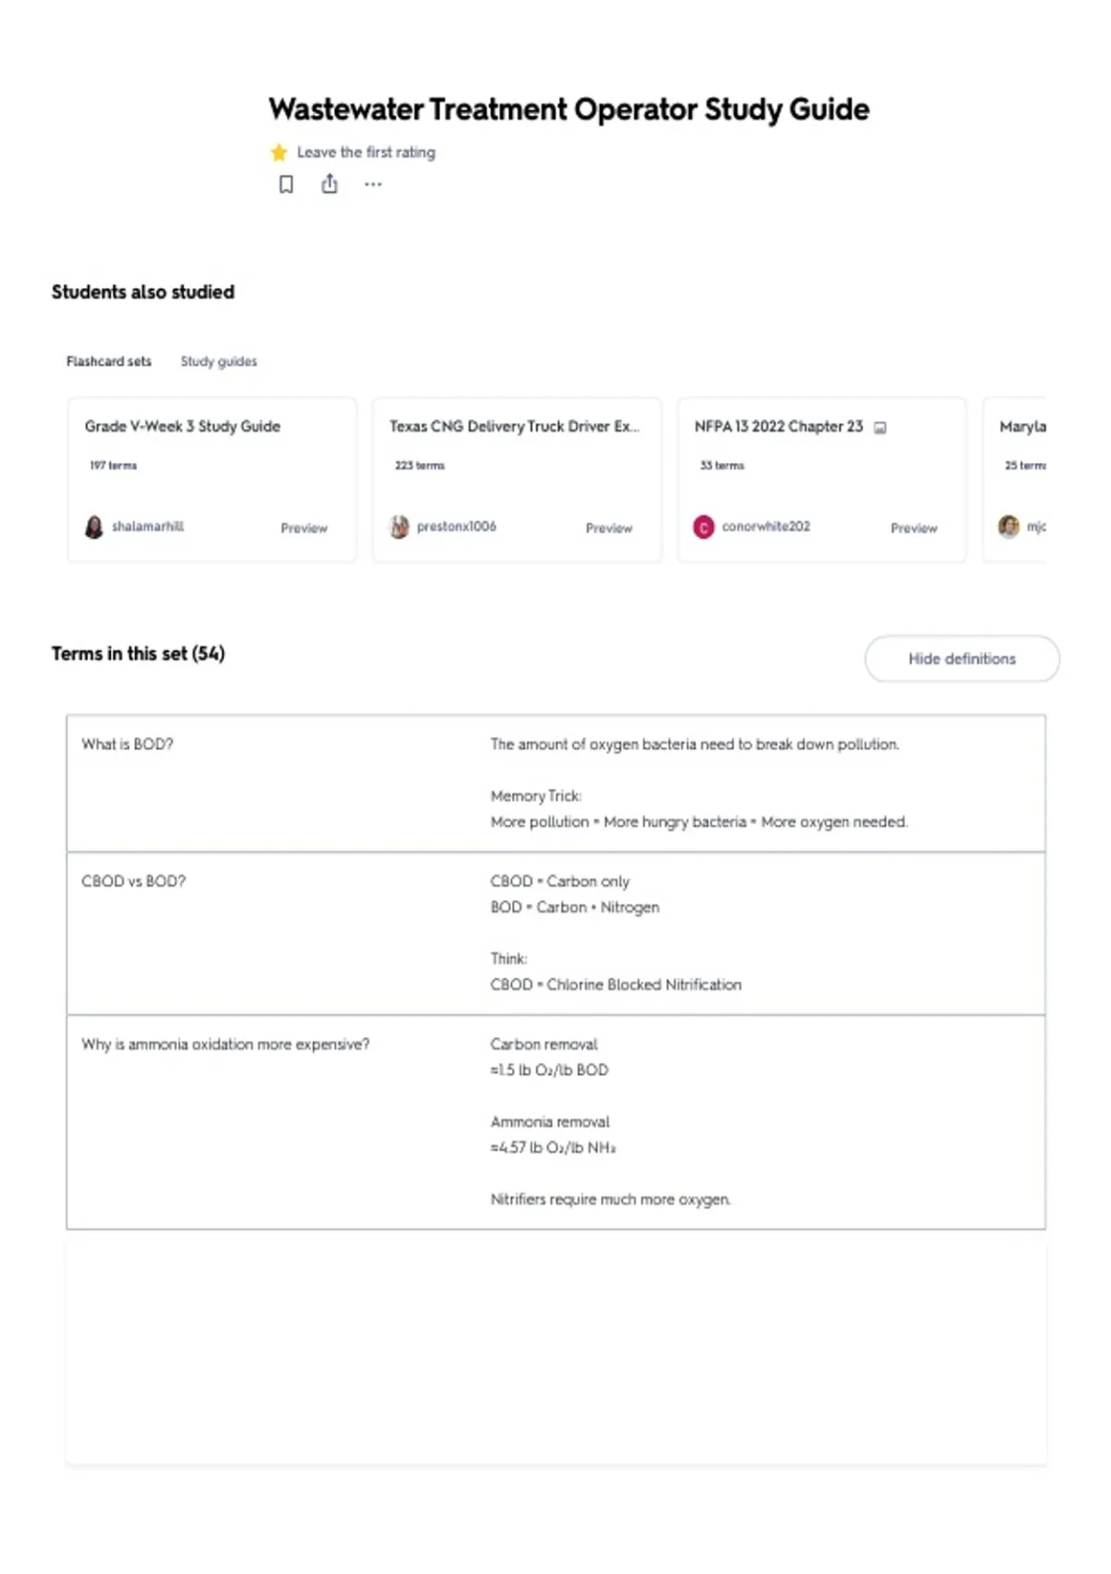Click prestonx1006's profile avatar
The height and width of the screenshot is (1574, 1111).
399,527
